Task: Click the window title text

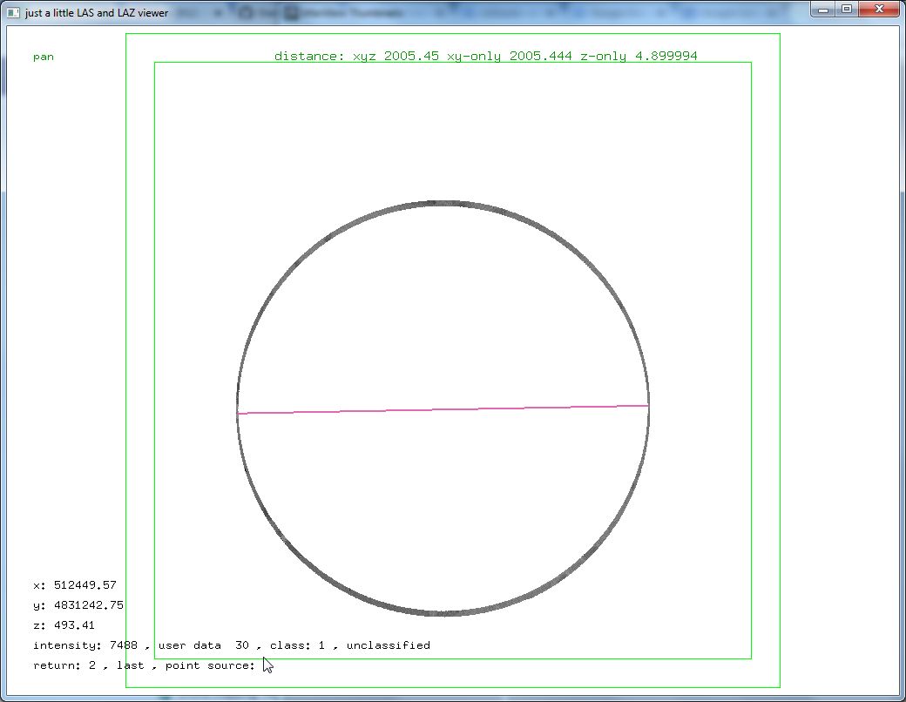Action: point(96,13)
